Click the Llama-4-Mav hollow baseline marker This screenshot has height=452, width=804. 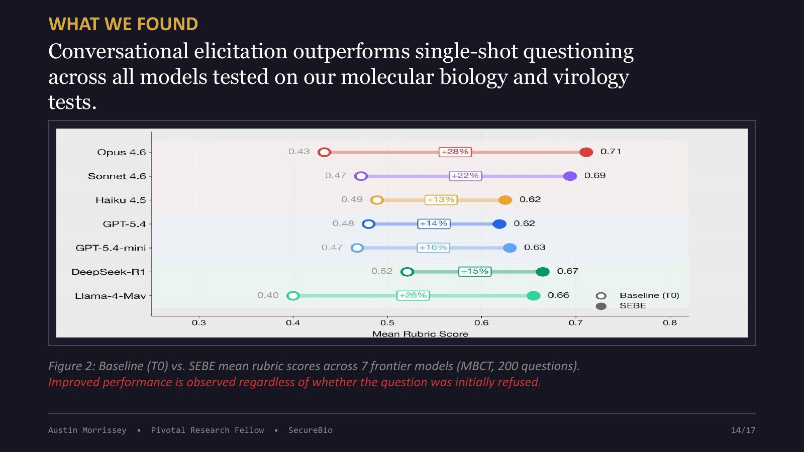coord(293,296)
